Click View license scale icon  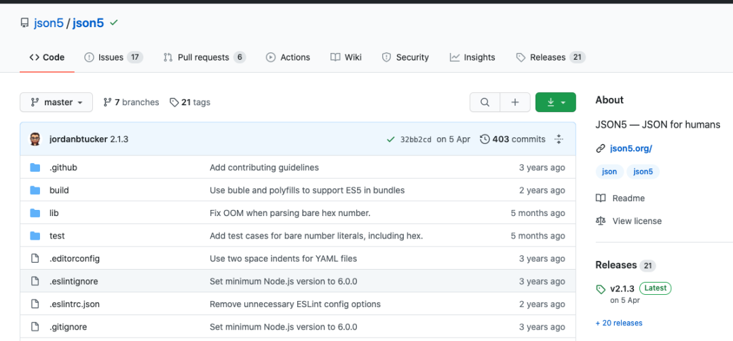pyautogui.click(x=601, y=221)
